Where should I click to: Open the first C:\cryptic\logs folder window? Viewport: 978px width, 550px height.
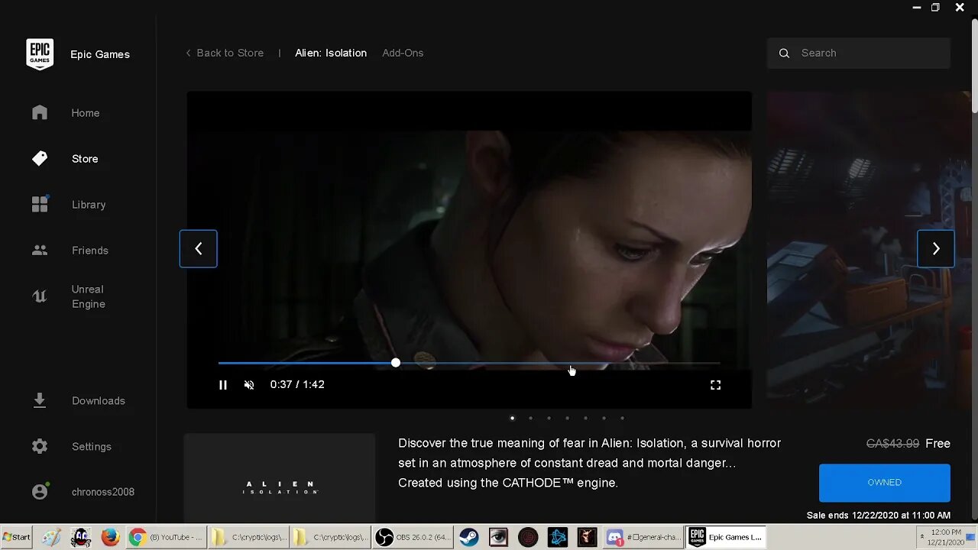pyautogui.click(x=248, y=538)
